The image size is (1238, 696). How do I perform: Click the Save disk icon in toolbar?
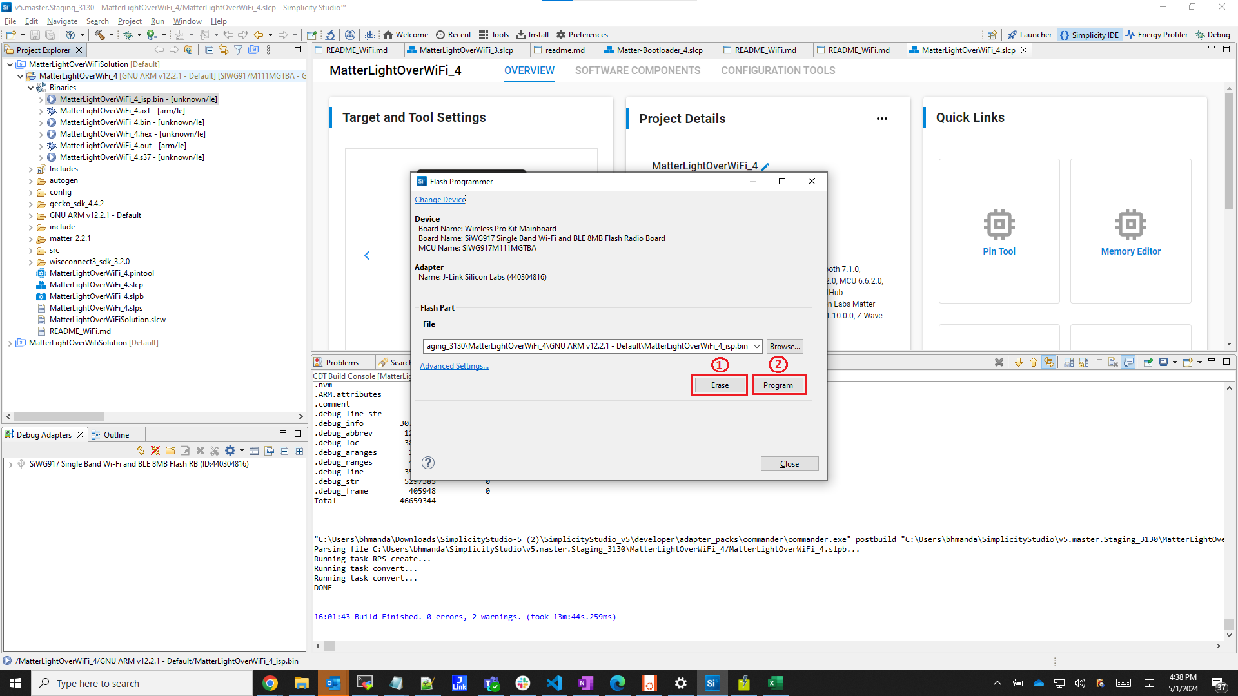coord(35,35)
